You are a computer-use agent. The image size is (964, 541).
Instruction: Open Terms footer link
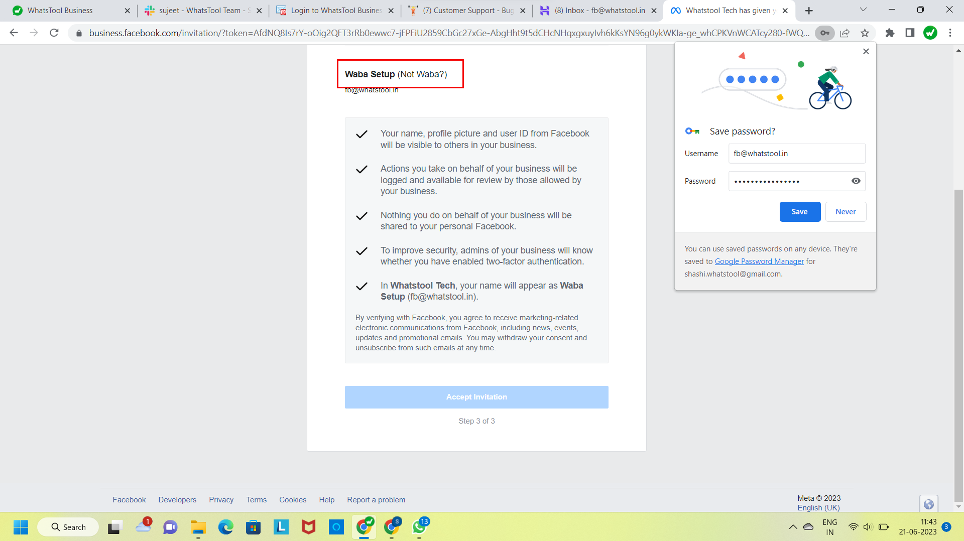[x=257, y=500]
